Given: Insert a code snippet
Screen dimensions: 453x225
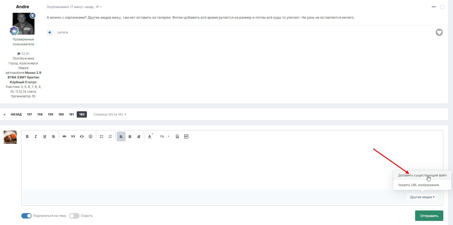Looking at the screenshot, I should click(x=82, y=136).
